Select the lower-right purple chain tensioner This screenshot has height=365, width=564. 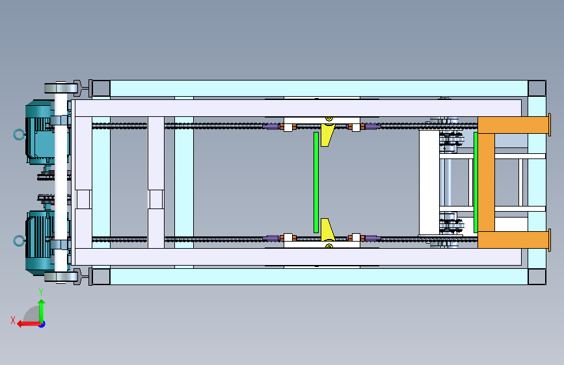(x=373, y=238)
